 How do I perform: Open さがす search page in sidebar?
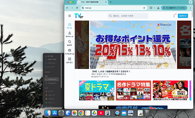click(x=70, y=43)
